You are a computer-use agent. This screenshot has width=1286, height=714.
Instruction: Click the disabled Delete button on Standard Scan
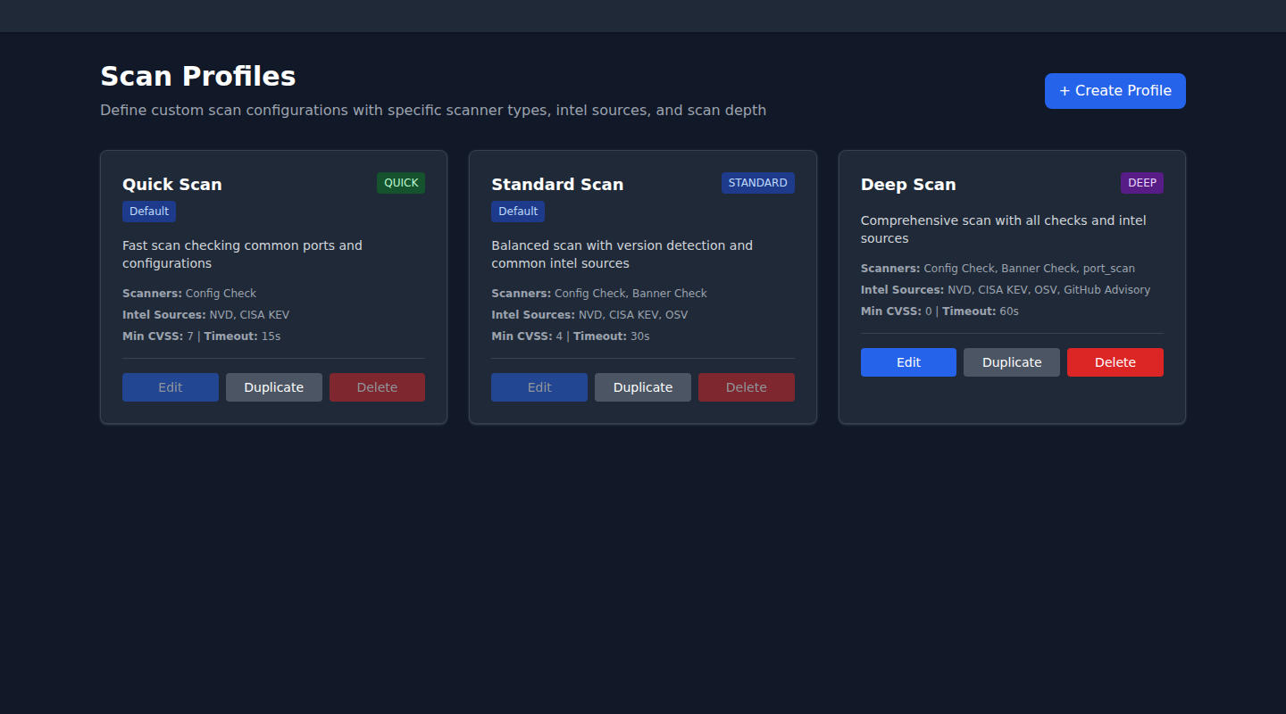point(747,386)
